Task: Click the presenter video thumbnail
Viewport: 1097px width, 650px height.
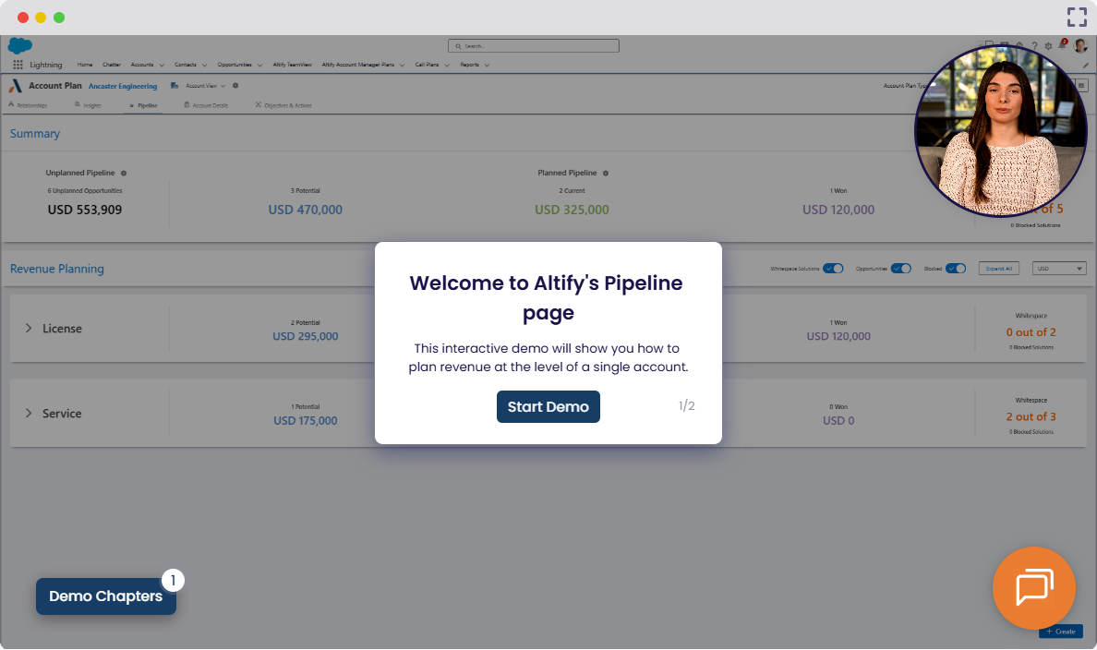Action: 1000,132
